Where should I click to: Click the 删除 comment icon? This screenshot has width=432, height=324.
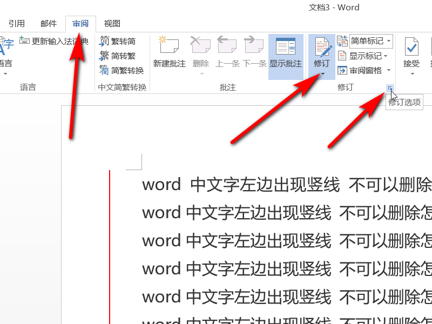tap(200, 45)
